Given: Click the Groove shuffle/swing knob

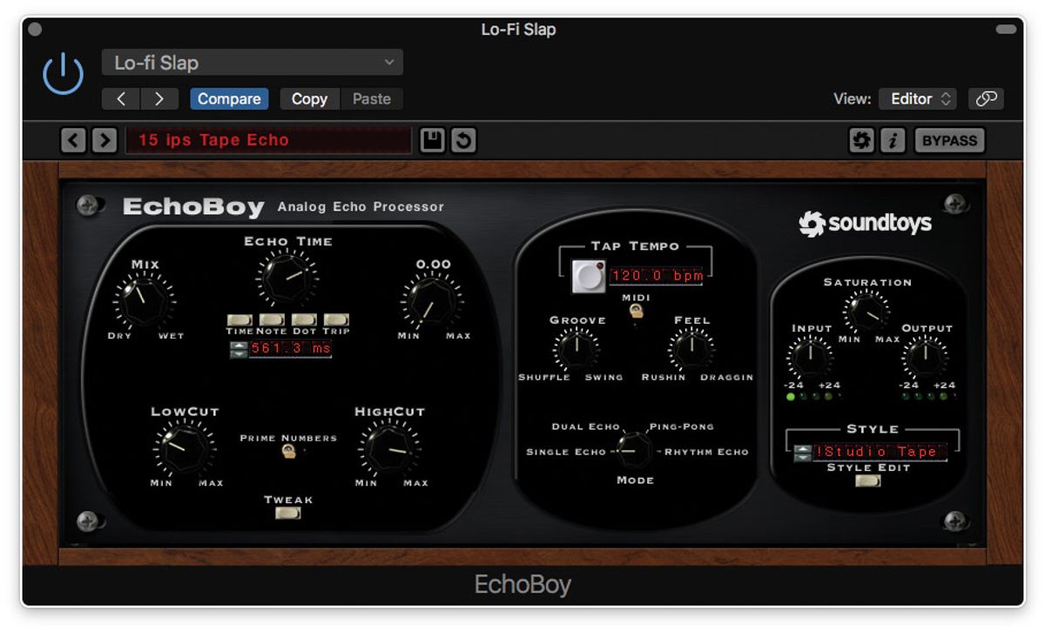Looking at the screenshot, I should tap(576, 348).
